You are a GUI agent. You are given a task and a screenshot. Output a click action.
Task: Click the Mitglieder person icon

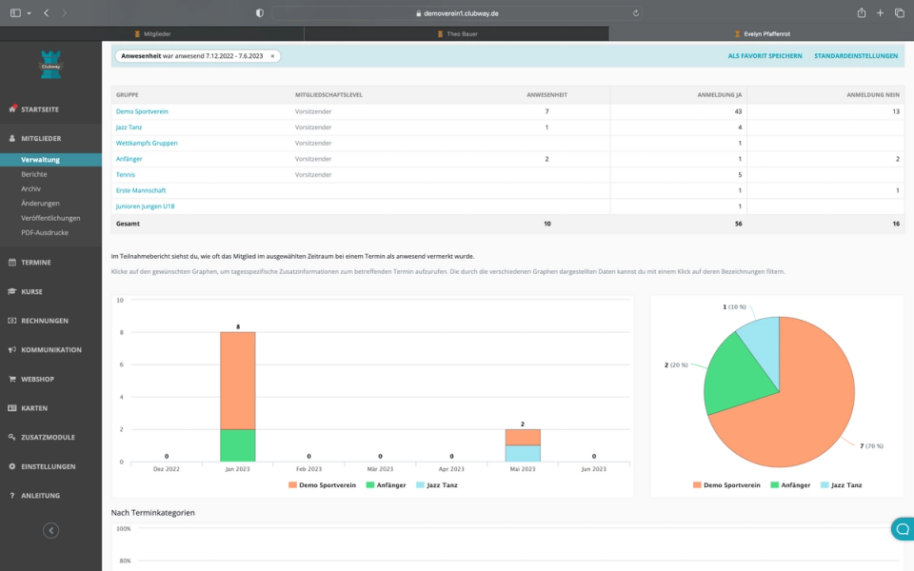point(12,138)
